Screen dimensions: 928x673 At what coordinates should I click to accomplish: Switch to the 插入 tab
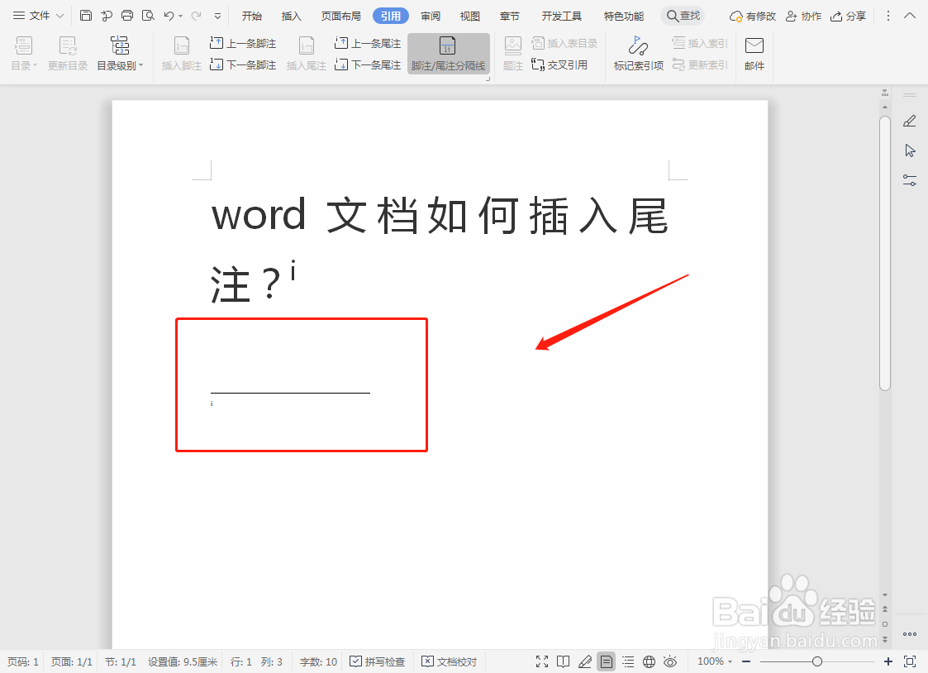[x=291, y=16]
